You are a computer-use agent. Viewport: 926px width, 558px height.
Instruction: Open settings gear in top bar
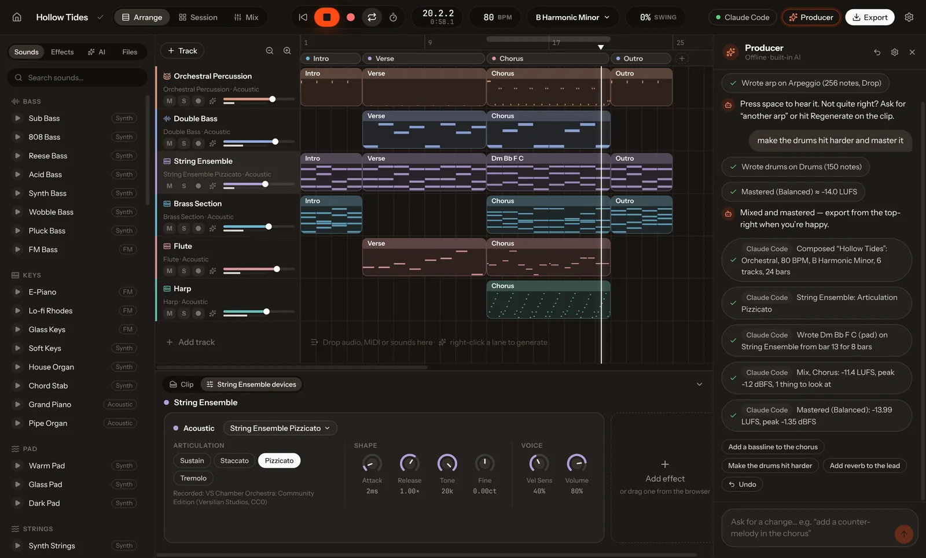point(909,17)
